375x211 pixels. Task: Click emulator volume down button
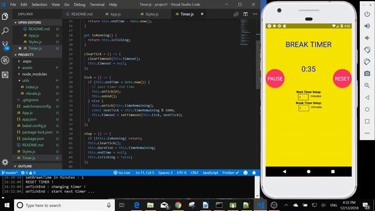tap(367, 38)
